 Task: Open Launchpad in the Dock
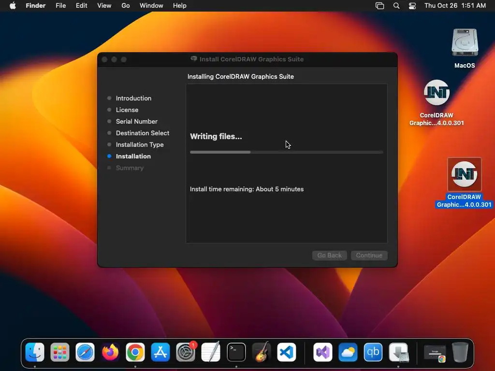click(x=60, y=352)
